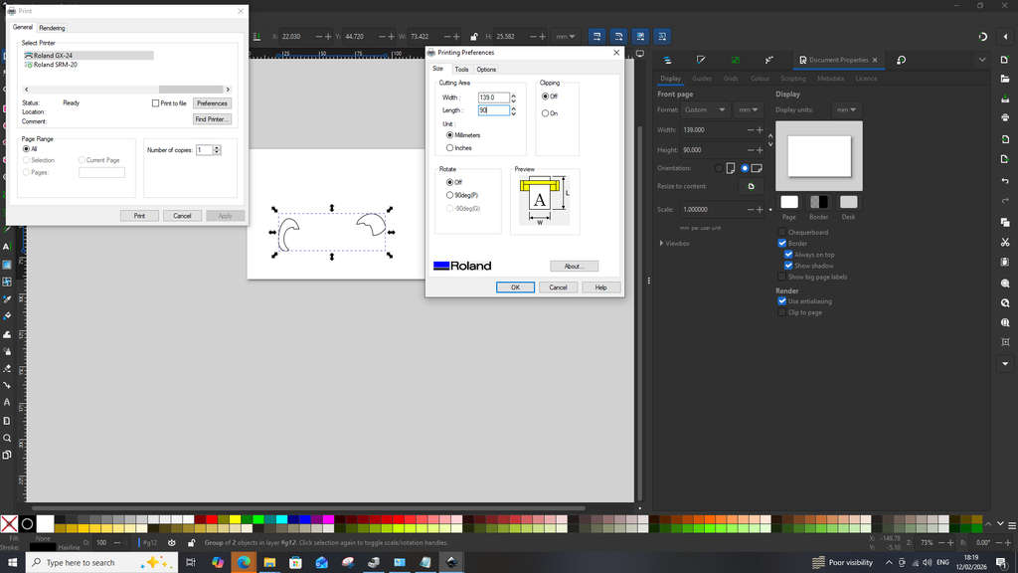Viewport: 1018px width, 573px height.
Task: Select the Gradient tool in toolbox
Action: (x=7, y=265)
